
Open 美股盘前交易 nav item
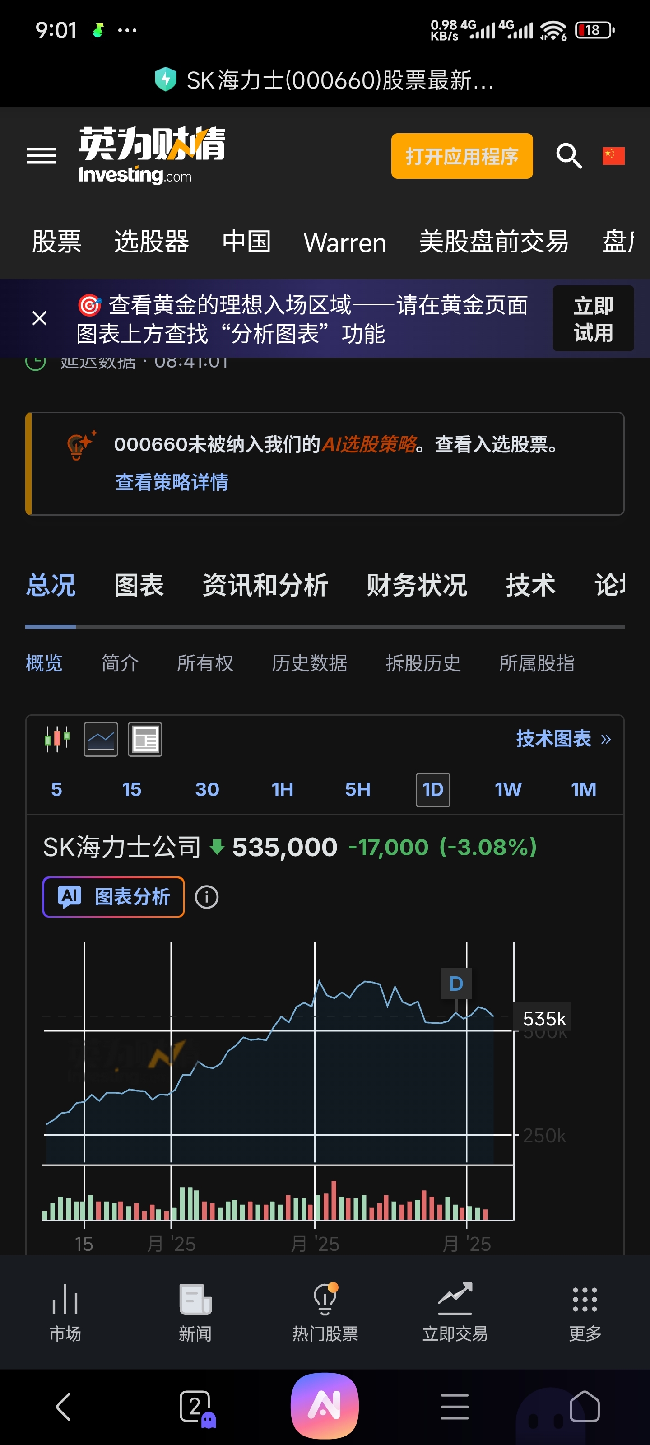click(x=493, y=242)
